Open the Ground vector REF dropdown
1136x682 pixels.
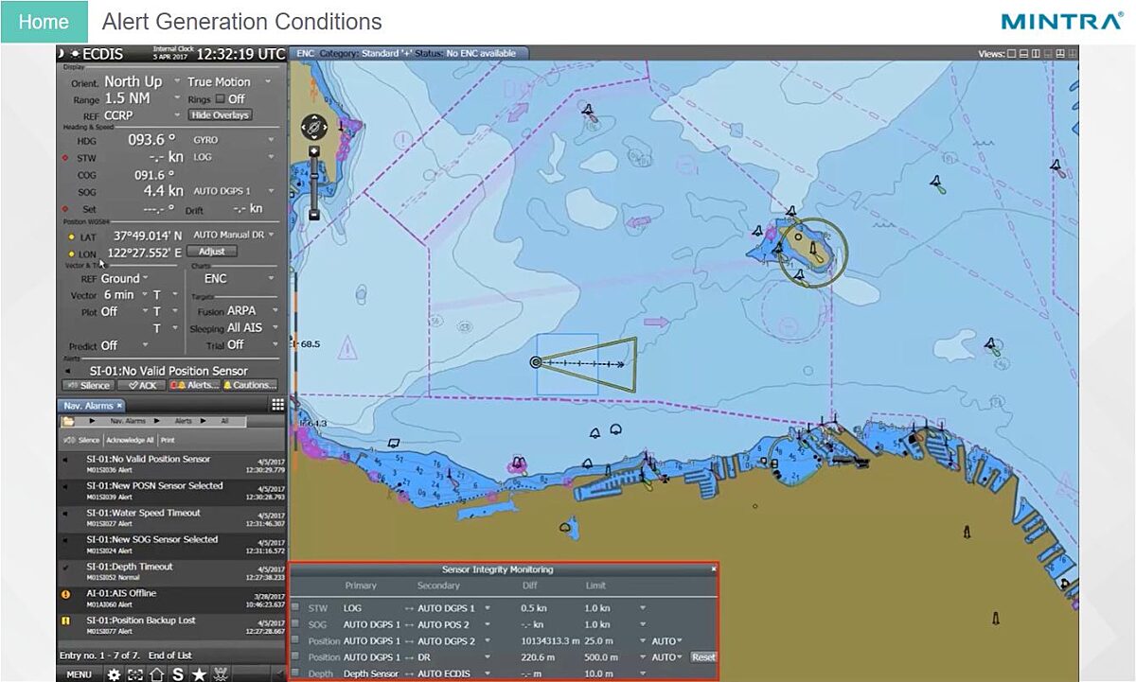click(x=146, y=279)
